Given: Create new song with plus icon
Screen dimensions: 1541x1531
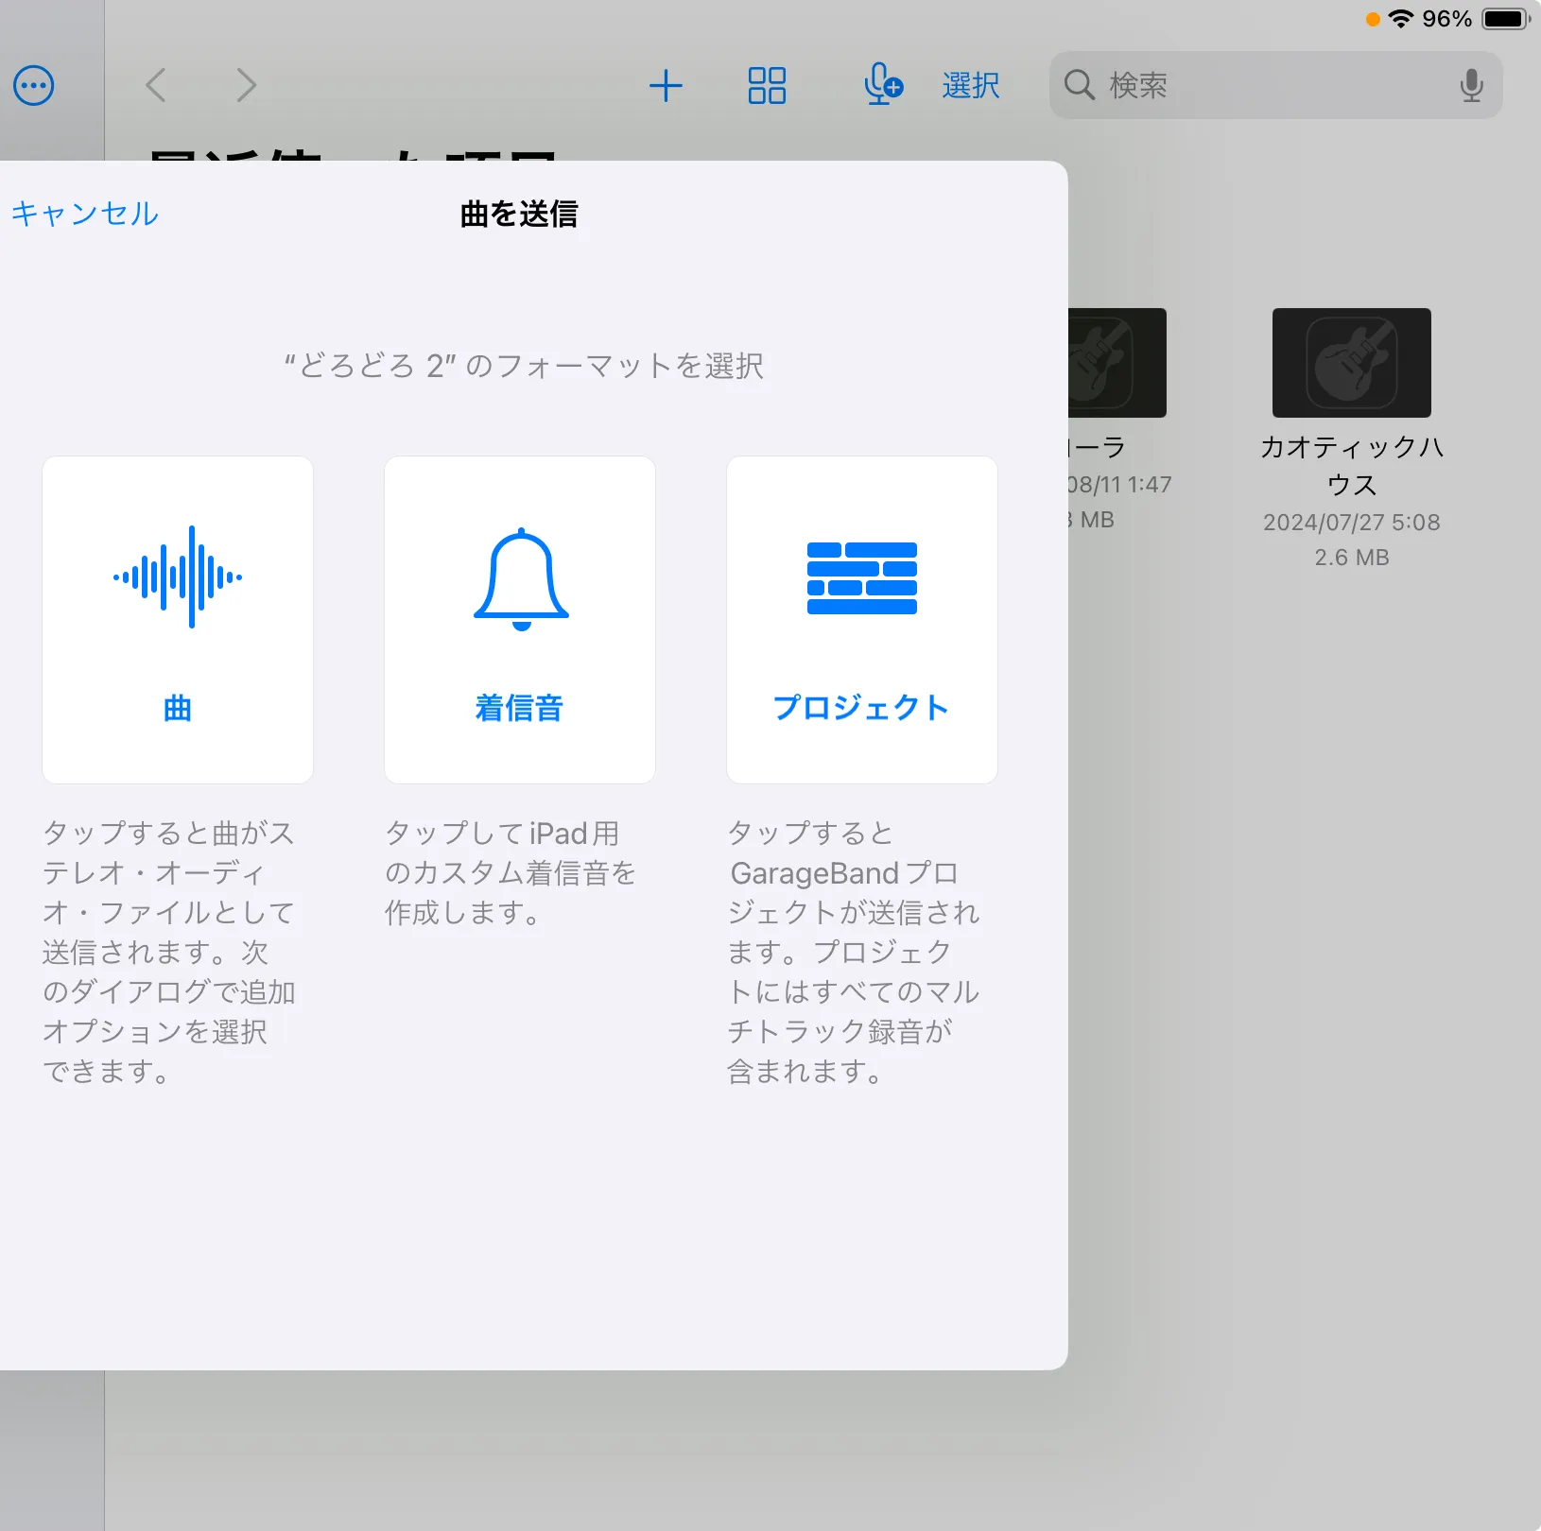Looking at the screenshot, I should pos(666,86).
